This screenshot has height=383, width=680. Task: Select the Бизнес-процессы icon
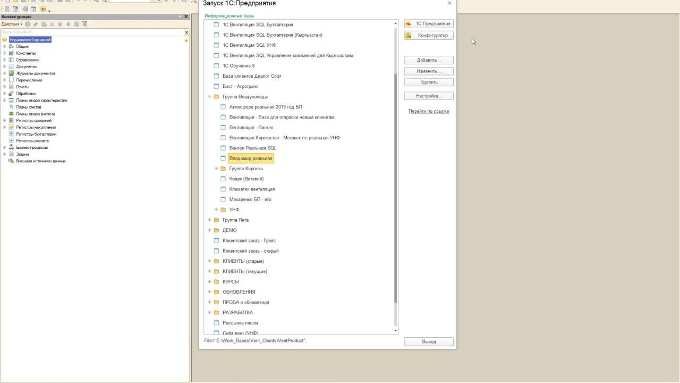11,147
